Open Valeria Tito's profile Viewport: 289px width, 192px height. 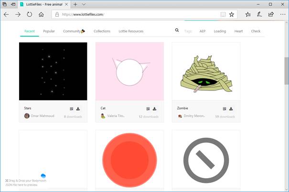116,116
